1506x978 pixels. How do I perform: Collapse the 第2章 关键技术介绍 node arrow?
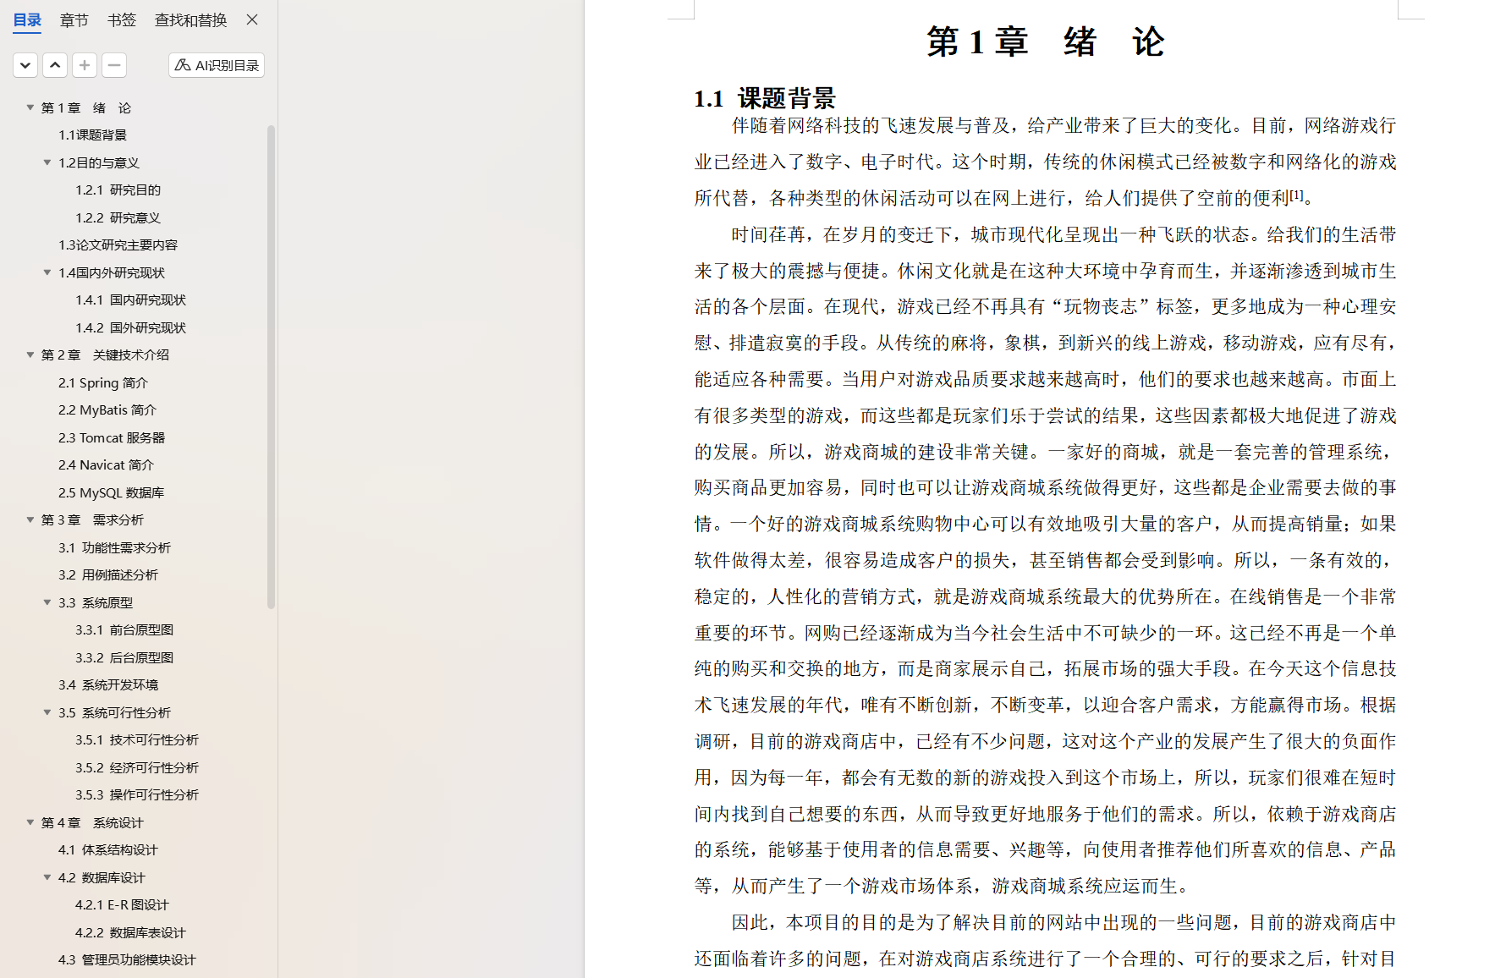[30, 354]
